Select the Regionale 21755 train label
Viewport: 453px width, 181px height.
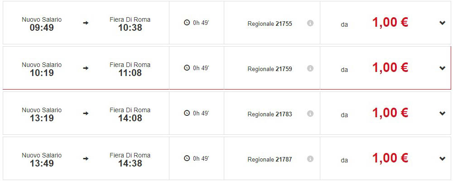click(x=270, y=24)
